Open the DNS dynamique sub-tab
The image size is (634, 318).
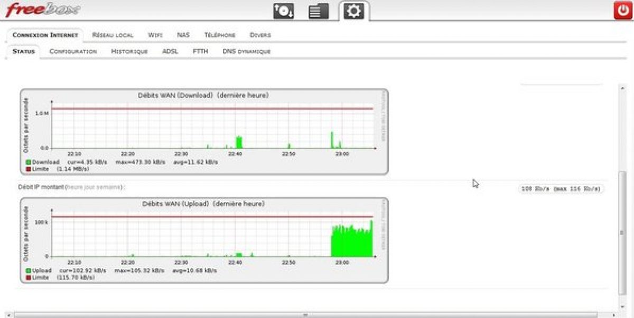tap(246, 52)
